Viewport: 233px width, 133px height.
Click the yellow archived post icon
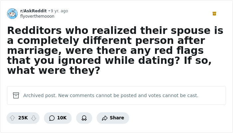(214, 14)
